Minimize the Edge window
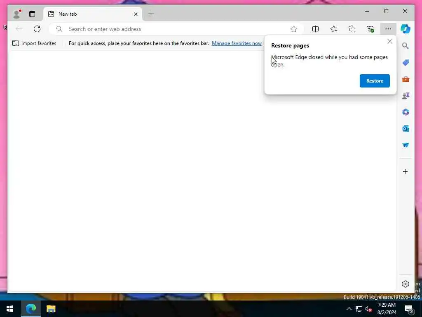The height and width of the screenshot is (317, 422). click(x=367, y=11)
